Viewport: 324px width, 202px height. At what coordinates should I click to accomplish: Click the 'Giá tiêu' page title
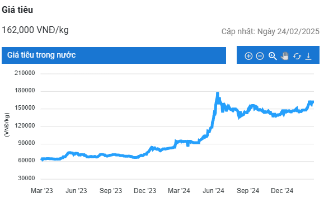click(x=17, y=10)
